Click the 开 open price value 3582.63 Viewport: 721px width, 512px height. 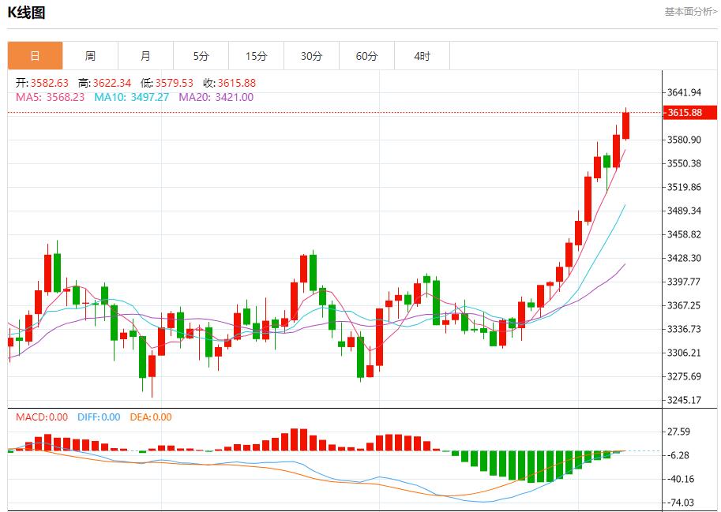[x=47, y=82]
